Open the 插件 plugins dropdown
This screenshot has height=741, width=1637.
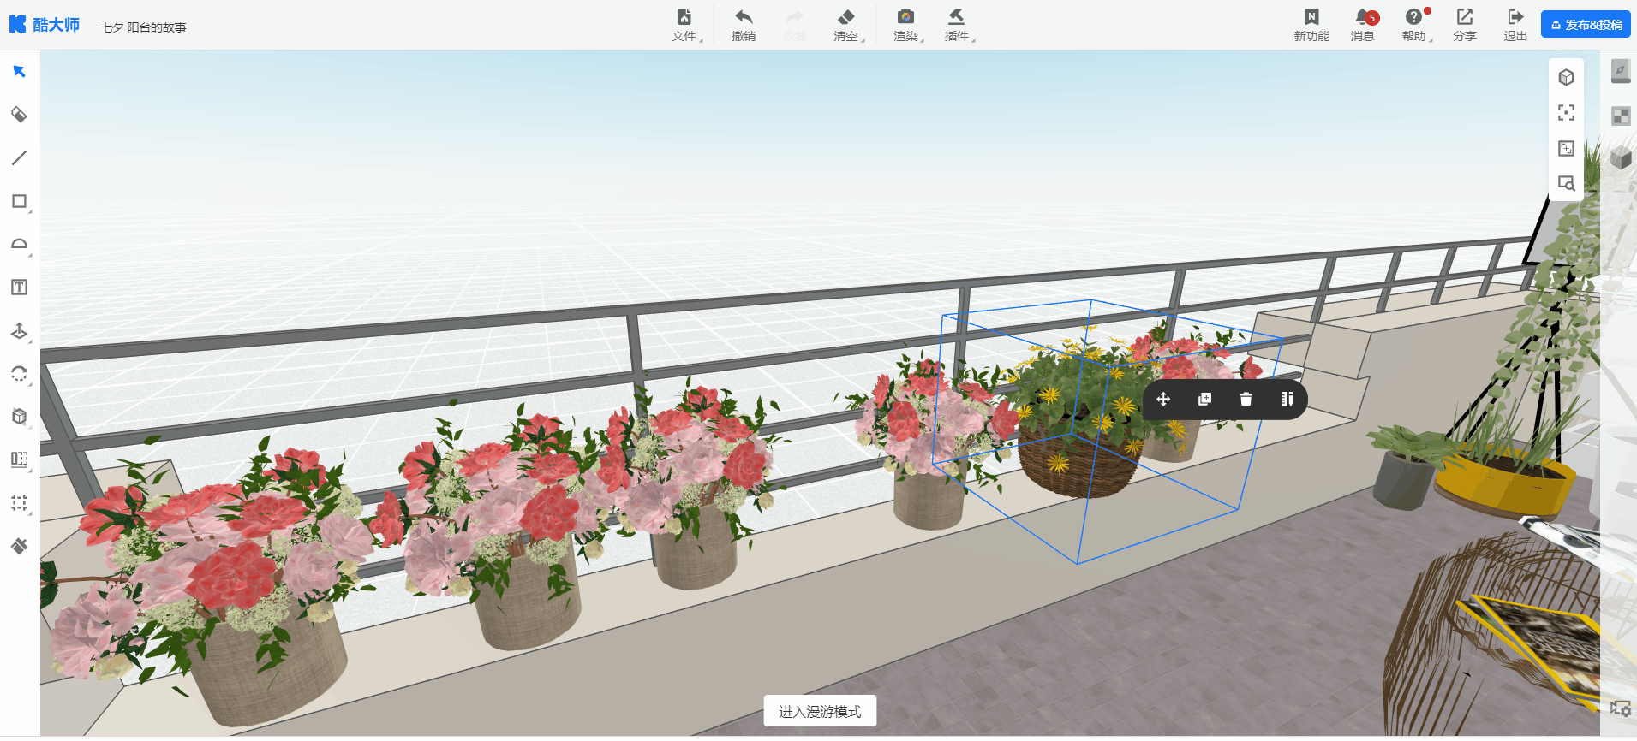click(x=957, y=25)
